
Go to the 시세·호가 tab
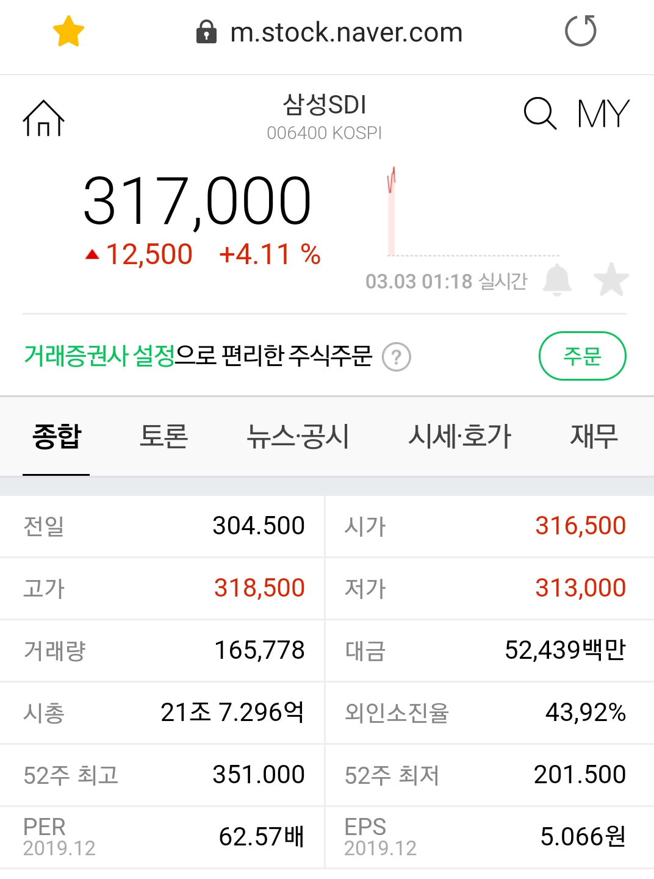[459, 437]
